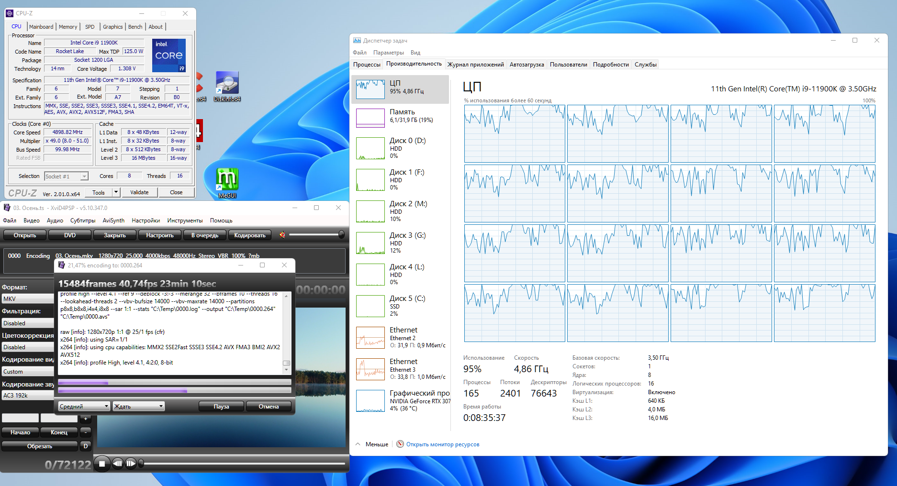Open the AviSynth menu in XviD4PSP
Screen dimensions: 897x486
[113, 221]
